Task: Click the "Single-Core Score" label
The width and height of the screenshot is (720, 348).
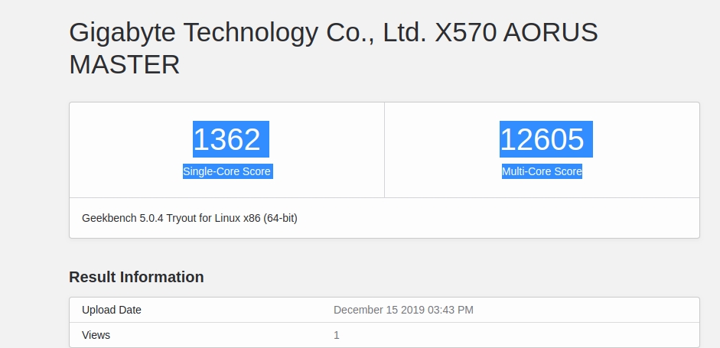Action: point(226,171)
